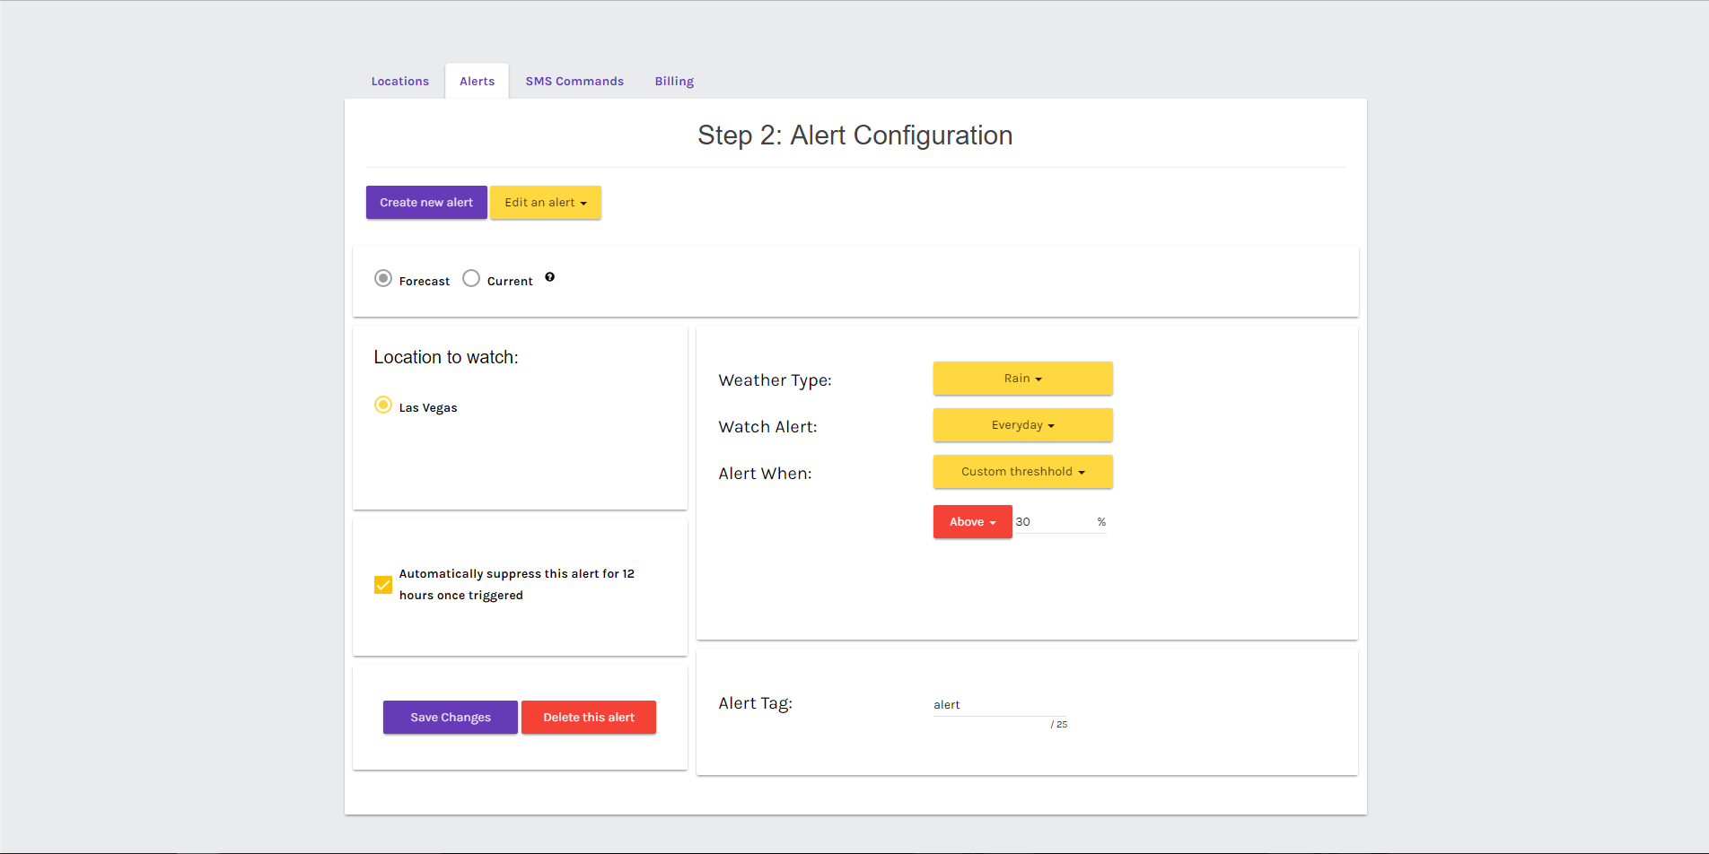This screenshot has width=1709, height=854.
Task: Click Save Changes
Action: [x=451, y=718]
